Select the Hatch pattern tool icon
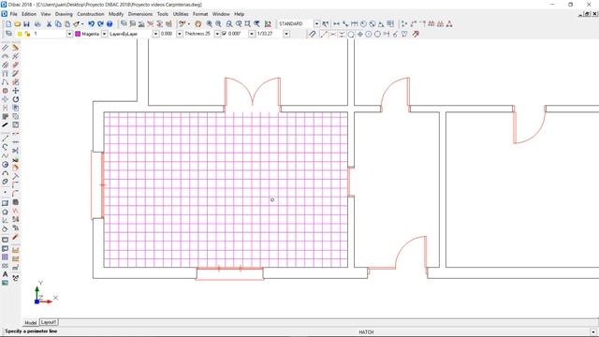 point(5,256)
